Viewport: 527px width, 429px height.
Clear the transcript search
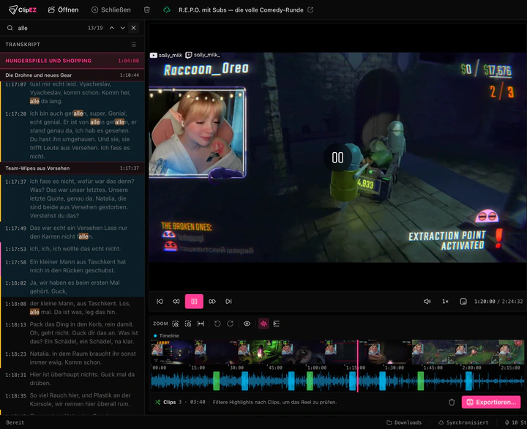tap(134, 28)
